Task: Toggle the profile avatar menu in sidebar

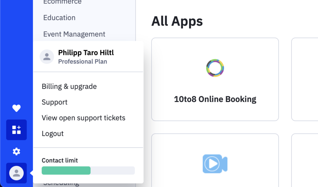Action: point(16,173)
